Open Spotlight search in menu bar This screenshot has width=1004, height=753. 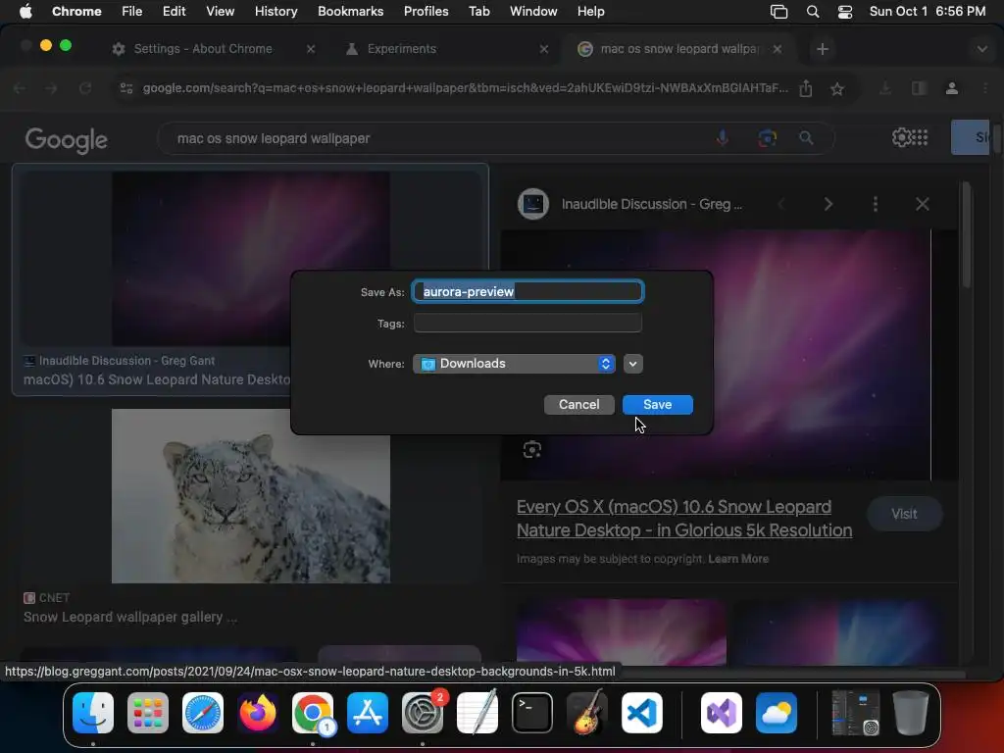[813, 12]
